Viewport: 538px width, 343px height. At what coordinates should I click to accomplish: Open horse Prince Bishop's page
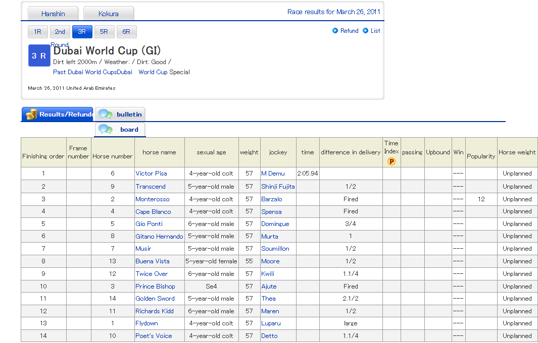coord(155,286)
